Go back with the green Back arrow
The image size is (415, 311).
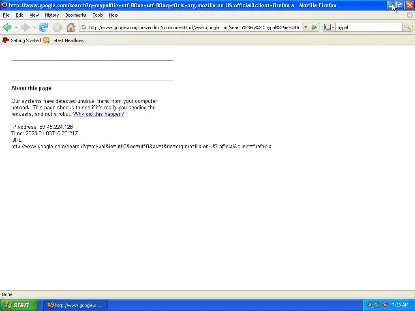[7, 27]
